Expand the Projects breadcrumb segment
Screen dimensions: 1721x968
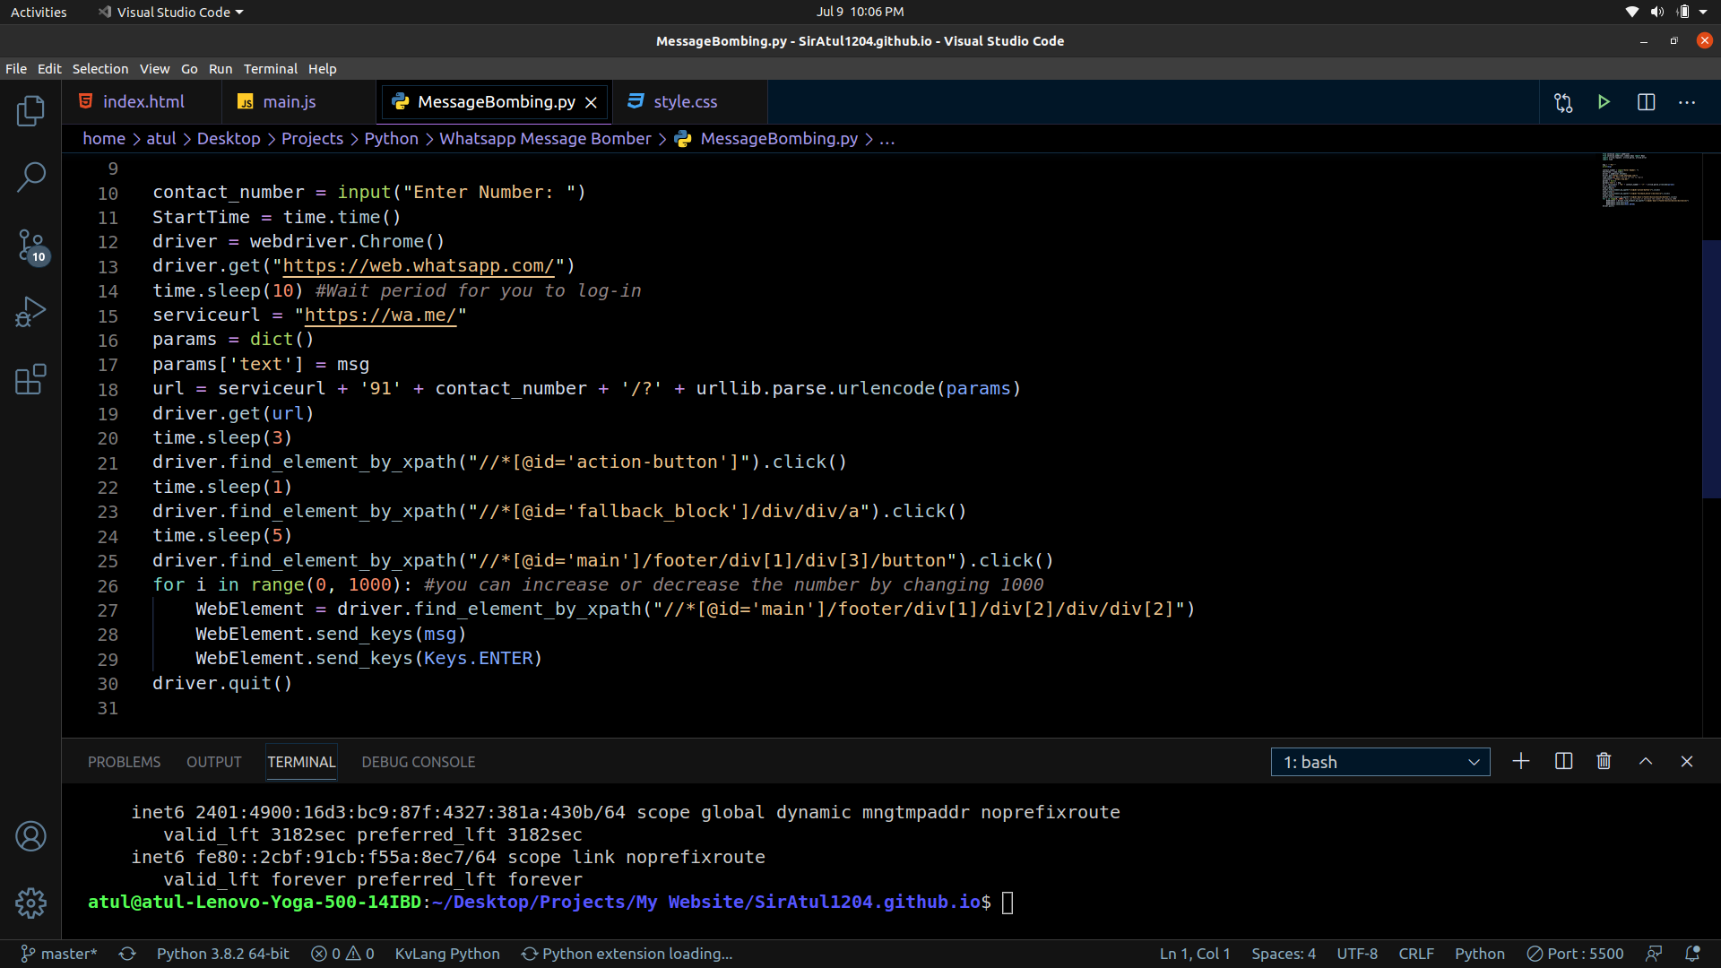point(312,139)
